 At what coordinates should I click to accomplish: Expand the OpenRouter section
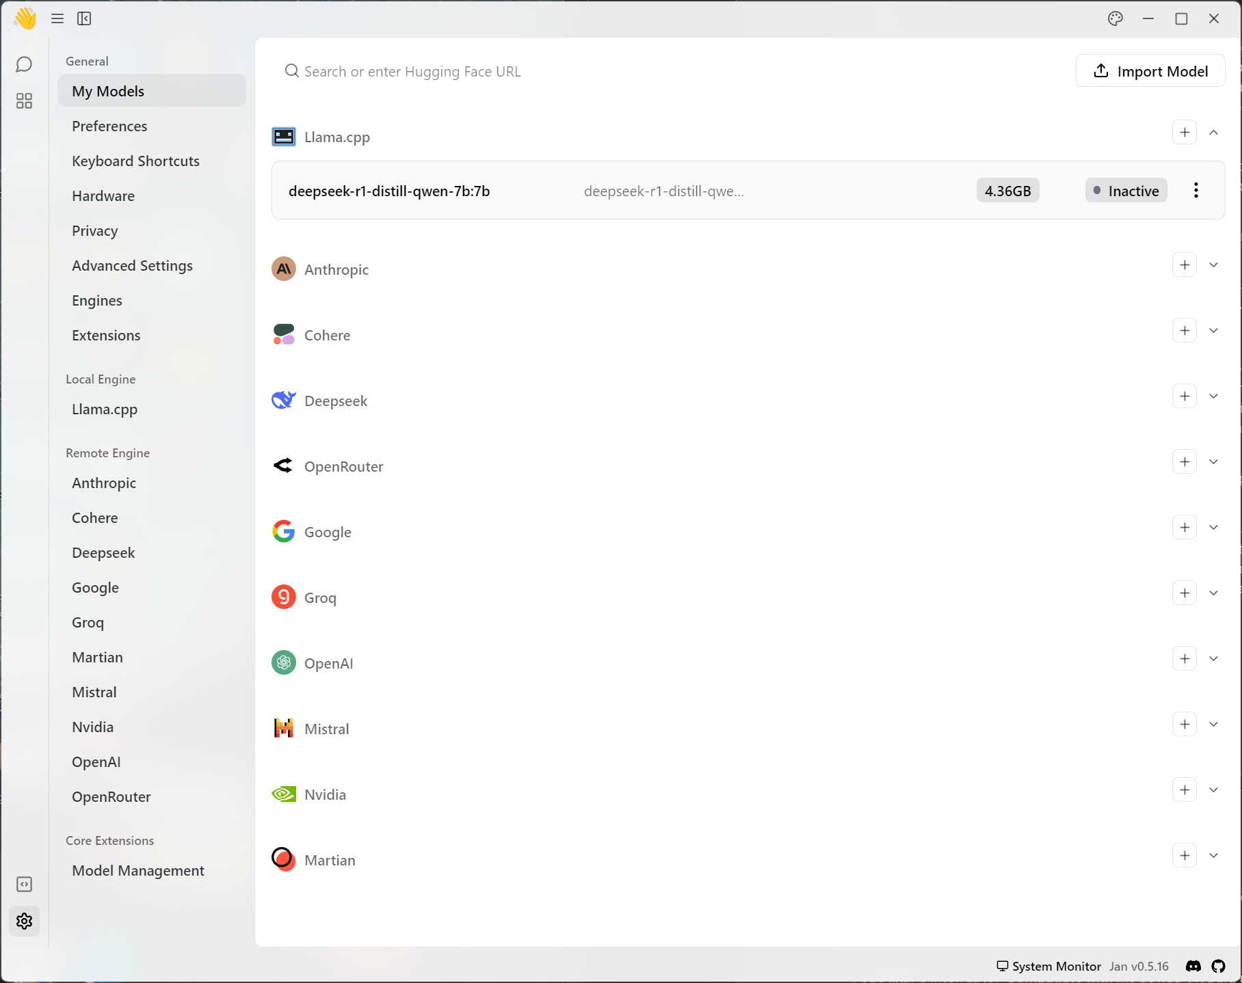pyautogui.click(x=1213, y=461)
